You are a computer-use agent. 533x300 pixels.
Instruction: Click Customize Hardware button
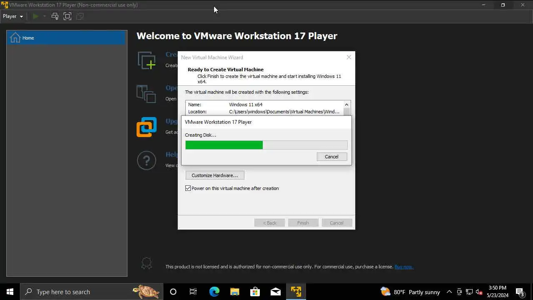(215, 175)
